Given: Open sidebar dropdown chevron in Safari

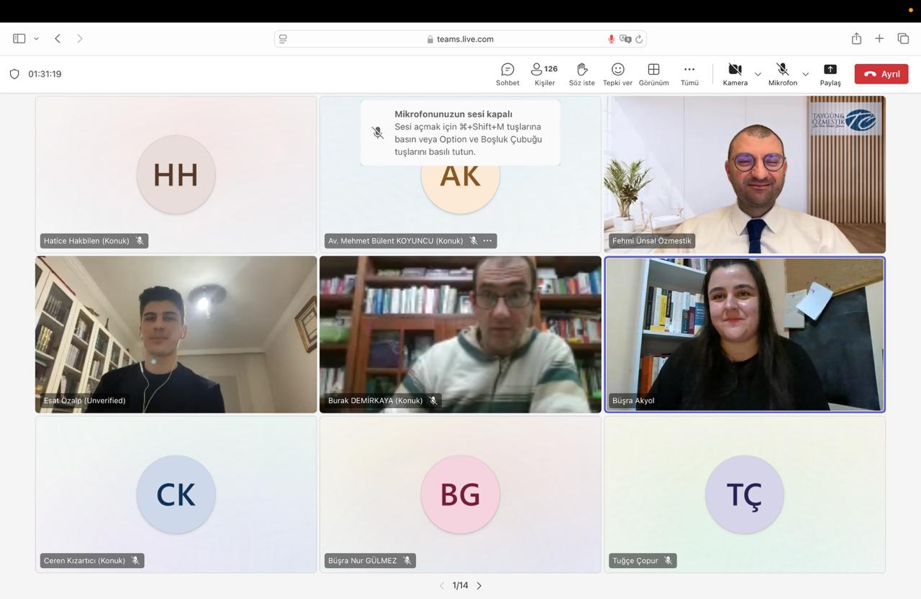Looking at the screenshot, I should (36, 39).
